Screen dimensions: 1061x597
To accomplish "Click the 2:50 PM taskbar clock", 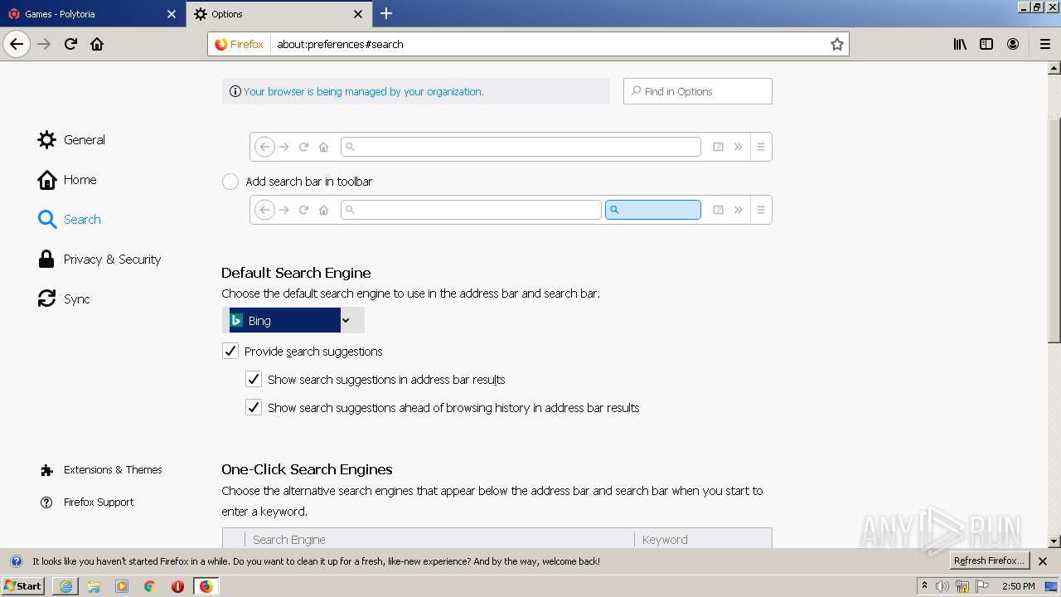I will click(1019, 586).
